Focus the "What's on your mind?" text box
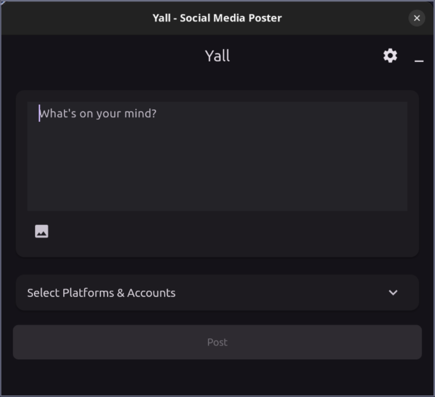 [x=217, y=156]
